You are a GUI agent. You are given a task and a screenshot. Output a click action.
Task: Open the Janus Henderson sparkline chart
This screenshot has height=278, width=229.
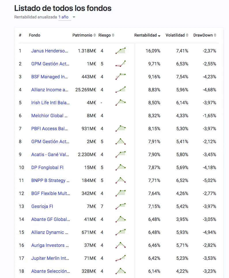tap(121, 51)
